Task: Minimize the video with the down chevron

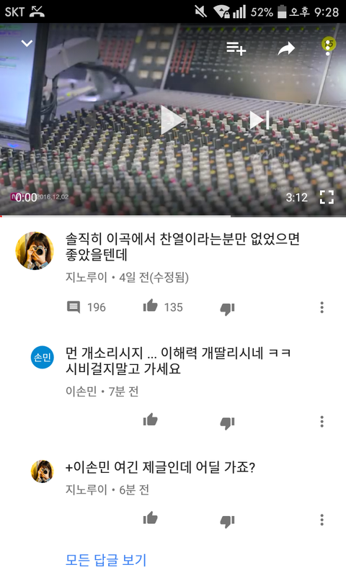Action: pos(27,43)
